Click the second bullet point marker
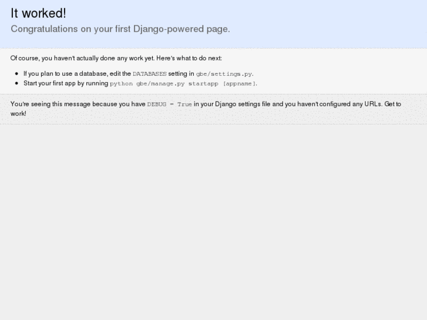427x320 pixels. coord(16,83)
